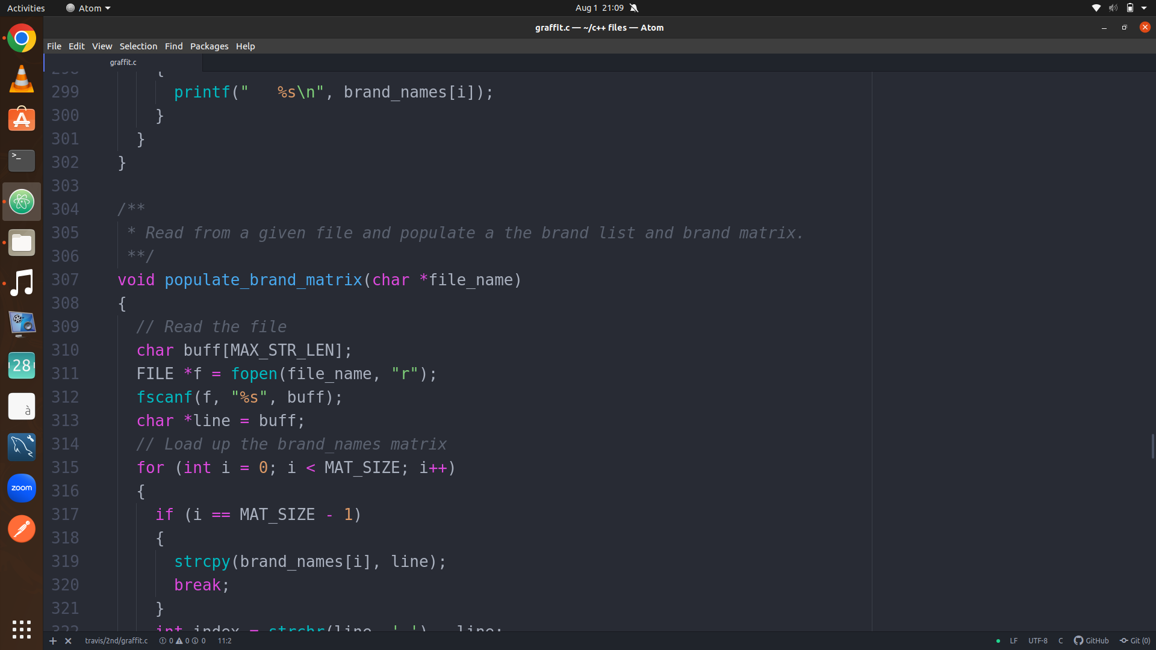
Task: Click cursor position 11:2 indicator
Action: [x=224, y=641]
